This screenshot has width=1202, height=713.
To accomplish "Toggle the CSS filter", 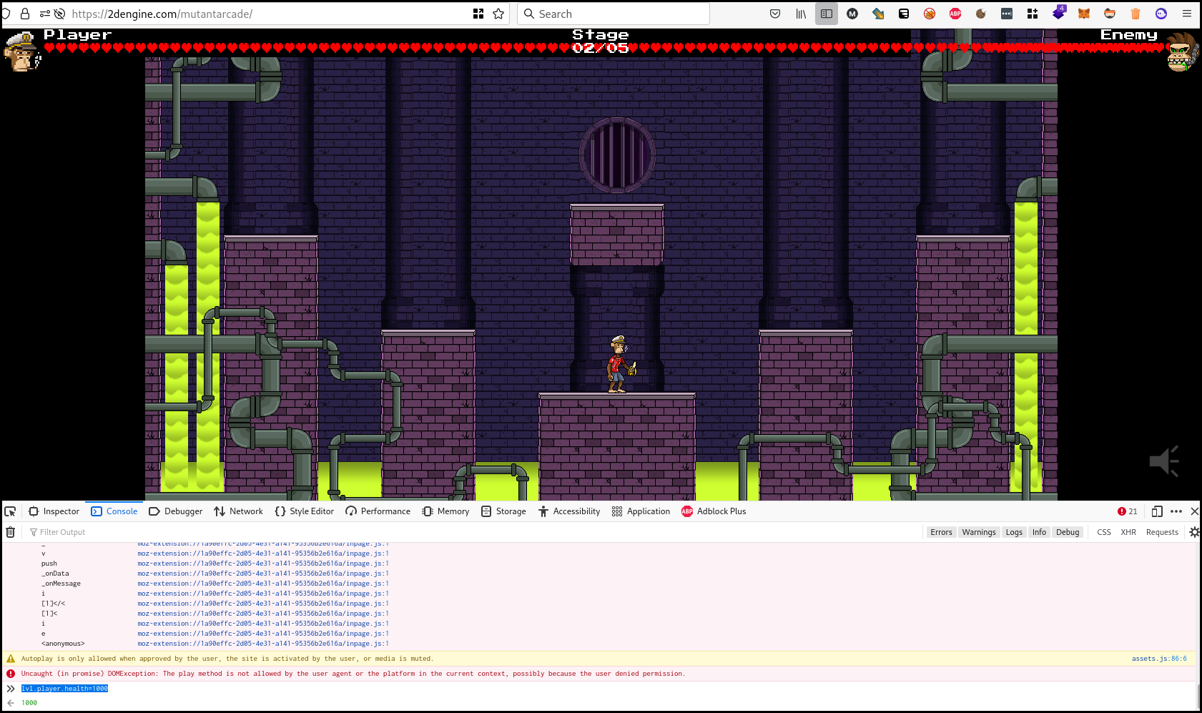I will point(1104,532).
